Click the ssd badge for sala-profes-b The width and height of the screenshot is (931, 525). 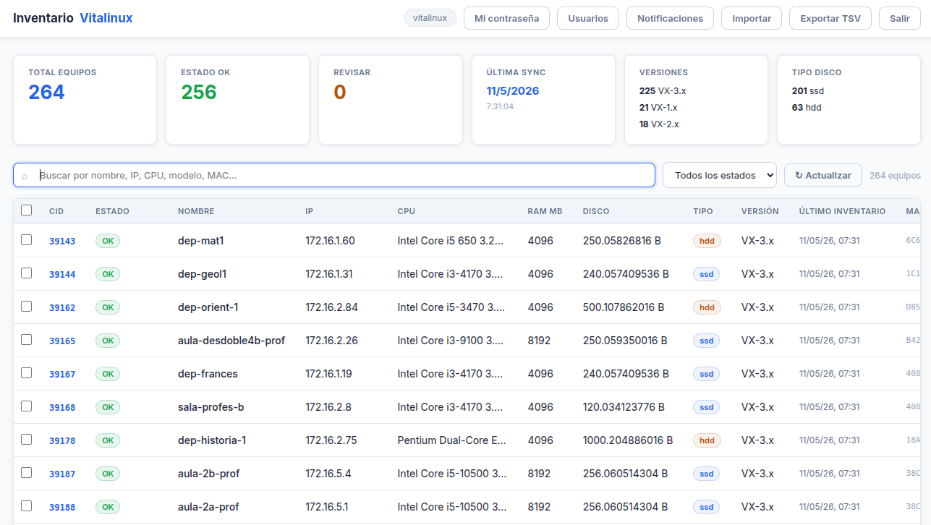706,407
